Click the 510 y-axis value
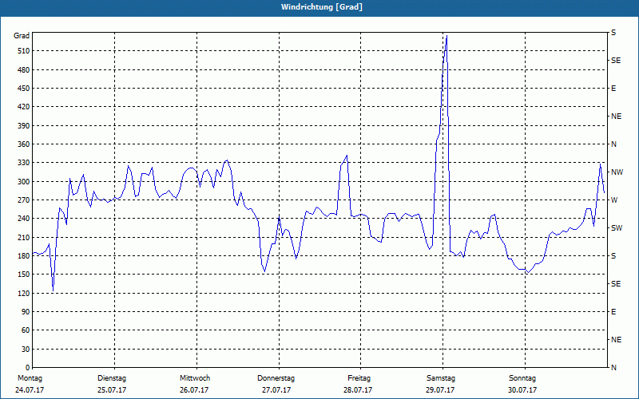This screenshot has width=639, height=399. (24, 51)
